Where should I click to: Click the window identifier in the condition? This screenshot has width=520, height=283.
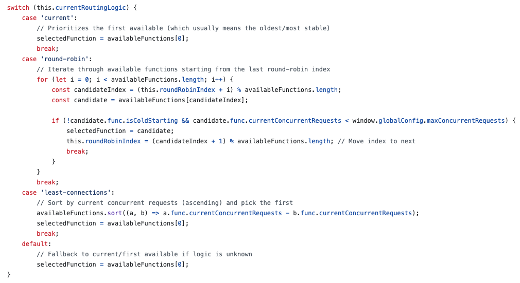363,121
